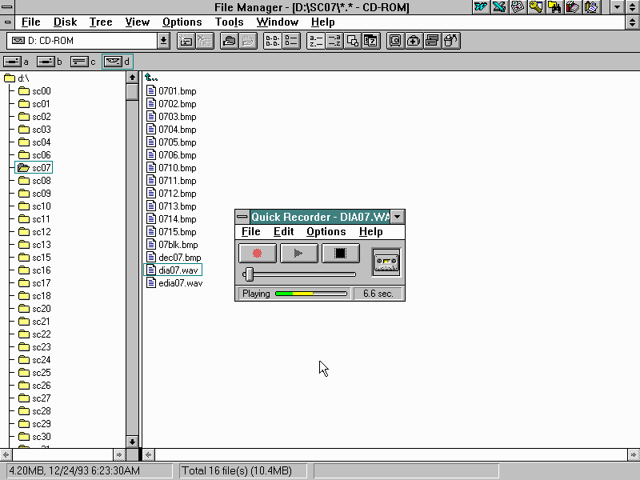The width and height of the screenshot is (640, 480).
Task: Click the Play button in Quick Recorder
Action: click(x=299, y=254)
